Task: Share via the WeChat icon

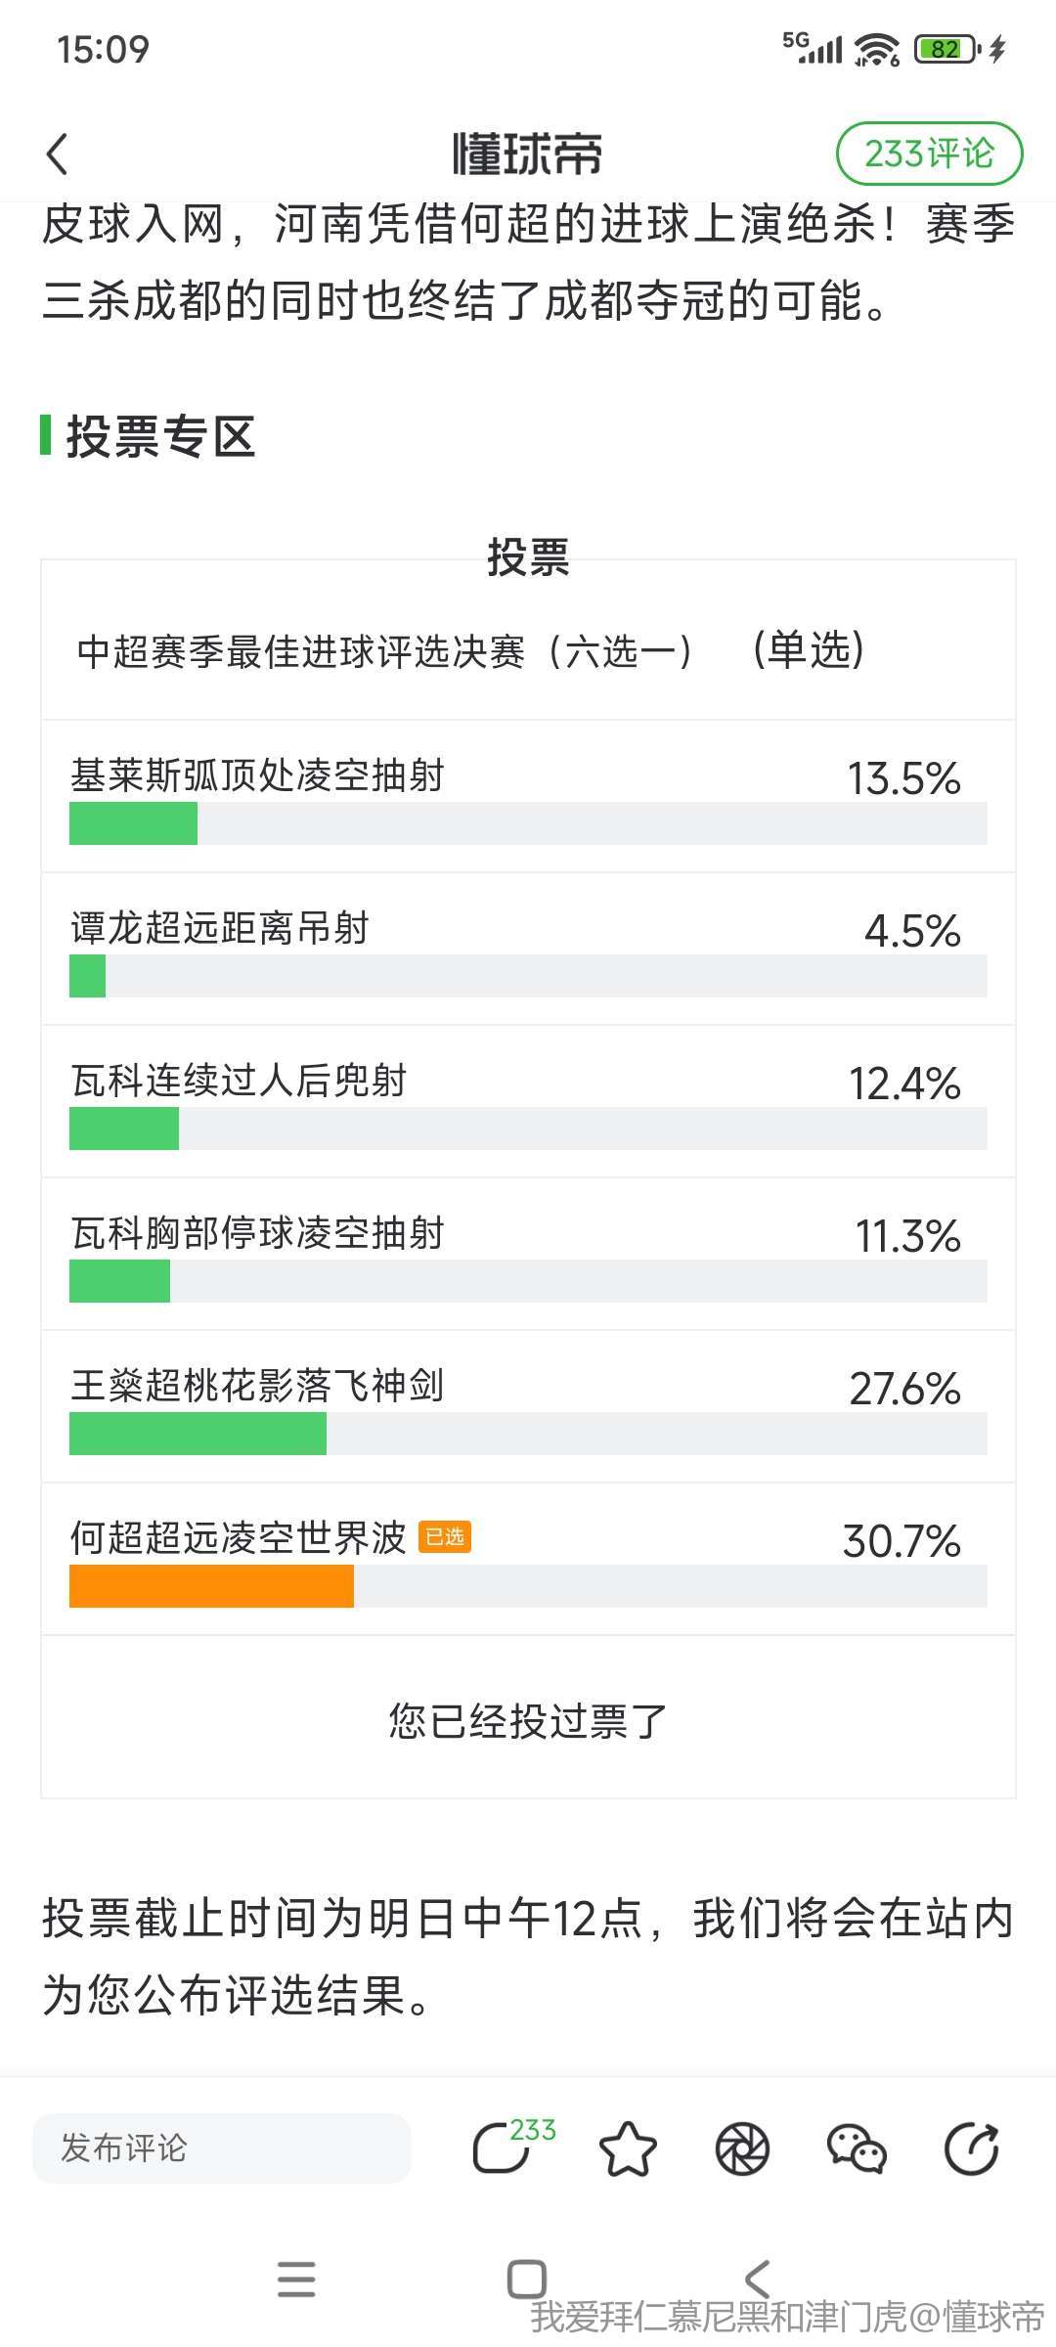Action: pos(857,2148)
